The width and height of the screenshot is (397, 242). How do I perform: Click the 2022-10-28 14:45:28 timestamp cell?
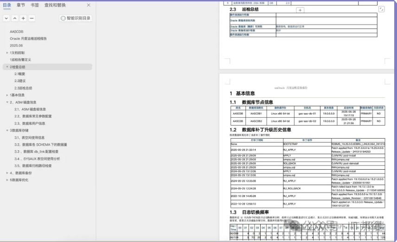[257, 196]
